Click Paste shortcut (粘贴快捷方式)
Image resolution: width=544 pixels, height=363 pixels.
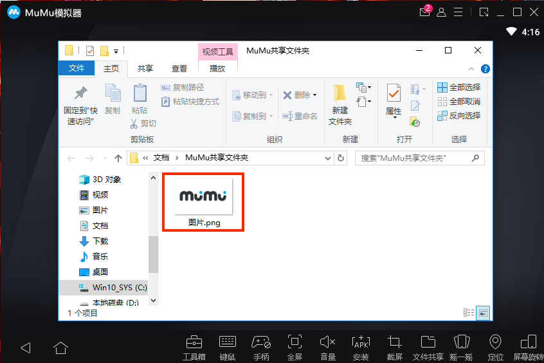pos(190,102)
